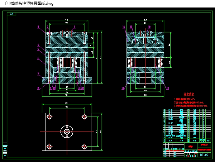The width and height of the screenshot is (215, 162).
Task: Select the 60 dimension below the front view
Action: (67, 87)
